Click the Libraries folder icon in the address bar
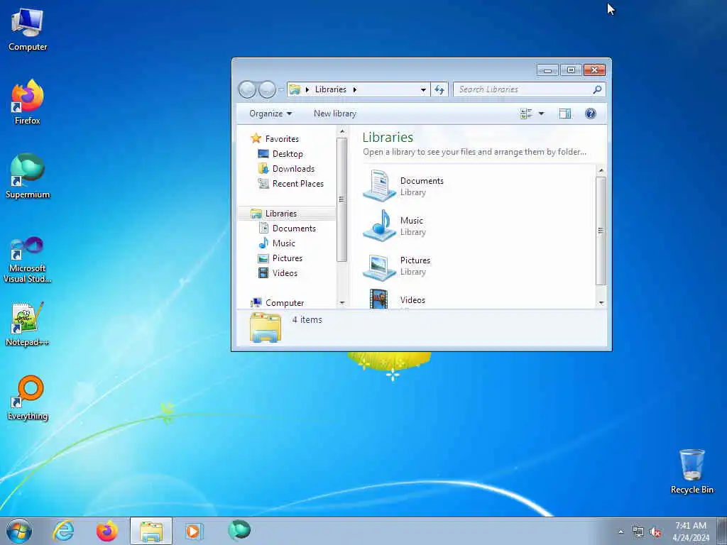Viewport: 727px width, 545px height. 295,89
